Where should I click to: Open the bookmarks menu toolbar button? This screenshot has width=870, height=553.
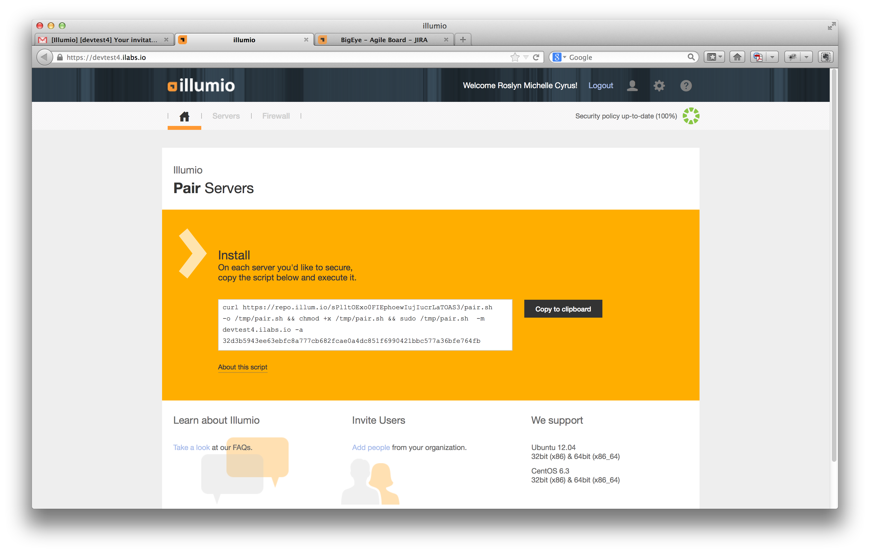pos(714,57)
